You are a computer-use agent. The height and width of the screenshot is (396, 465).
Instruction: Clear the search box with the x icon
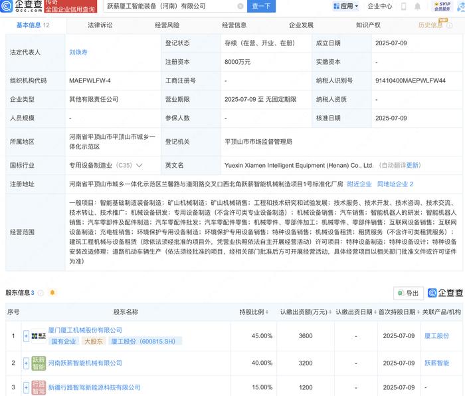240,6
